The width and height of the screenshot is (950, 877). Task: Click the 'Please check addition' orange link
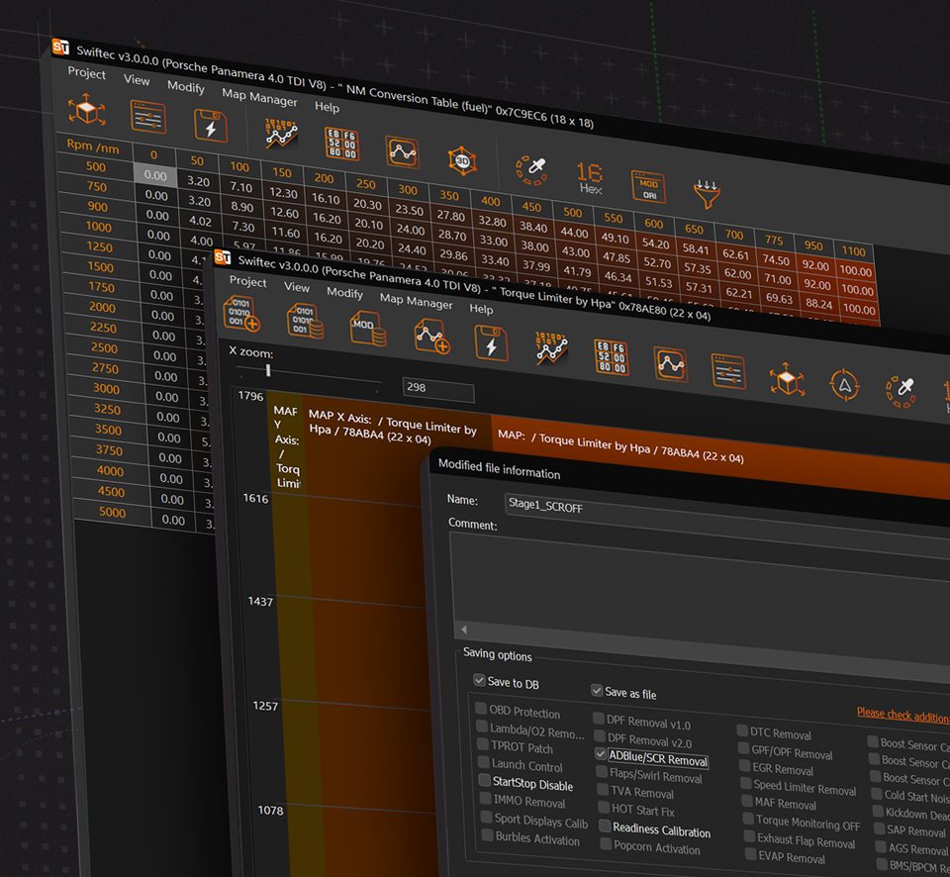point(902,714)
